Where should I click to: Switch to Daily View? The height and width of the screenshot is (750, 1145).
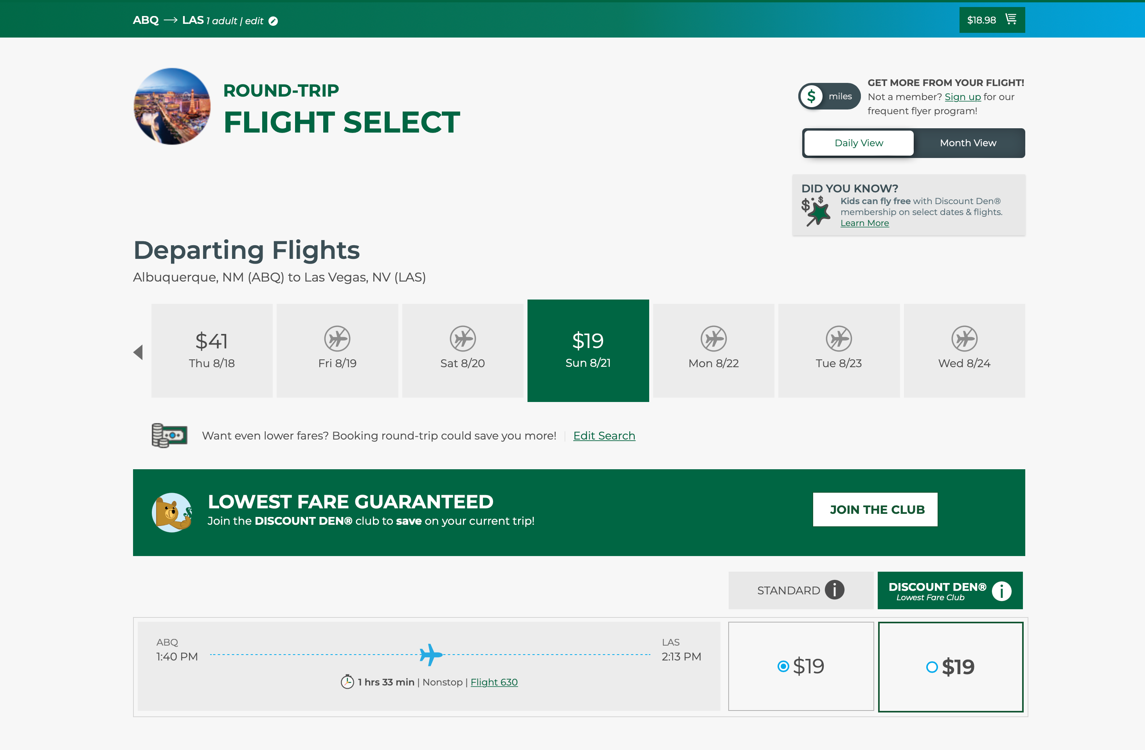(x=859, y=143)
